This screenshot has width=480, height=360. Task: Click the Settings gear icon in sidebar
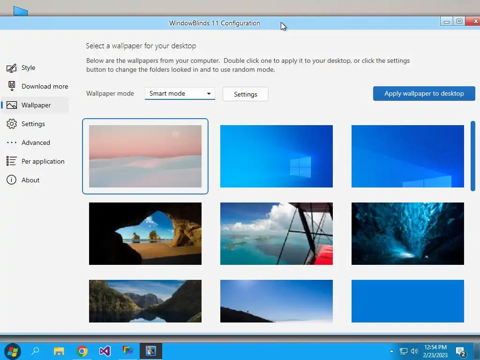pos(12,124)
